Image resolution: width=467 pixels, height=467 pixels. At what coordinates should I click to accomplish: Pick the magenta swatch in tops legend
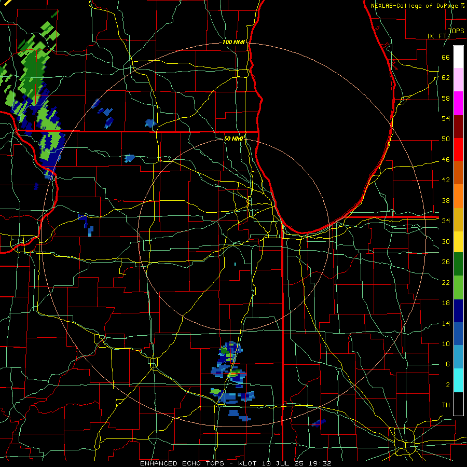458,103
